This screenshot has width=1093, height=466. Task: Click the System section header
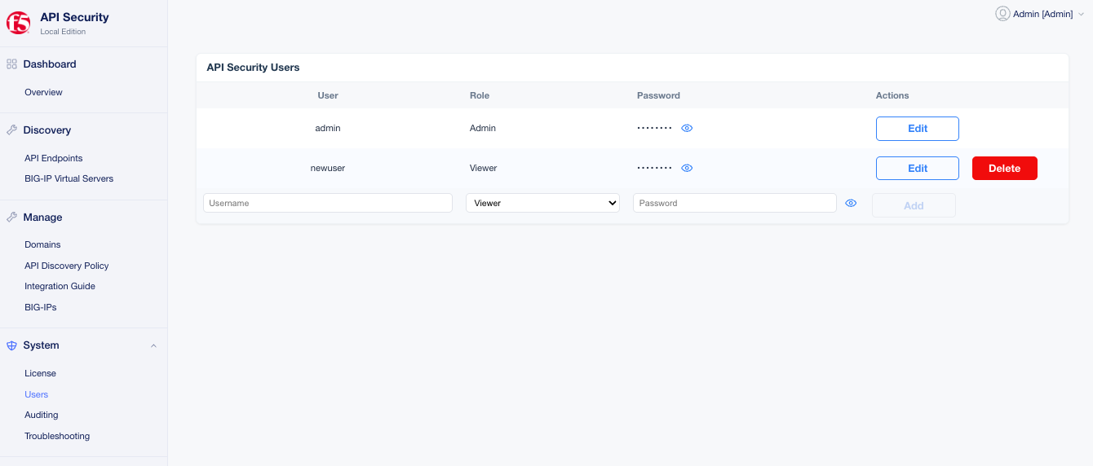point(42,345)
